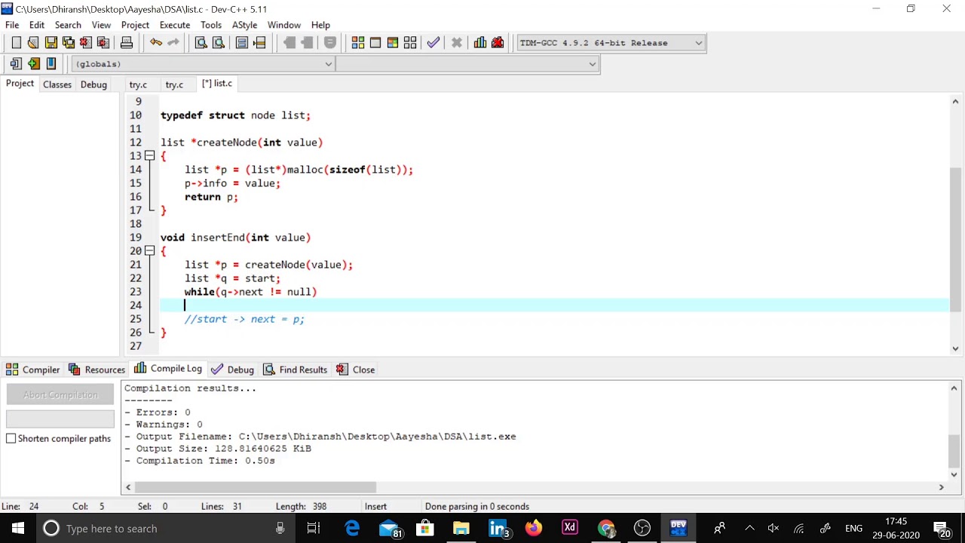Click the Save floppy disk icon
The width and height of the screenshot is (965, 543).
[x=51, y=43]
